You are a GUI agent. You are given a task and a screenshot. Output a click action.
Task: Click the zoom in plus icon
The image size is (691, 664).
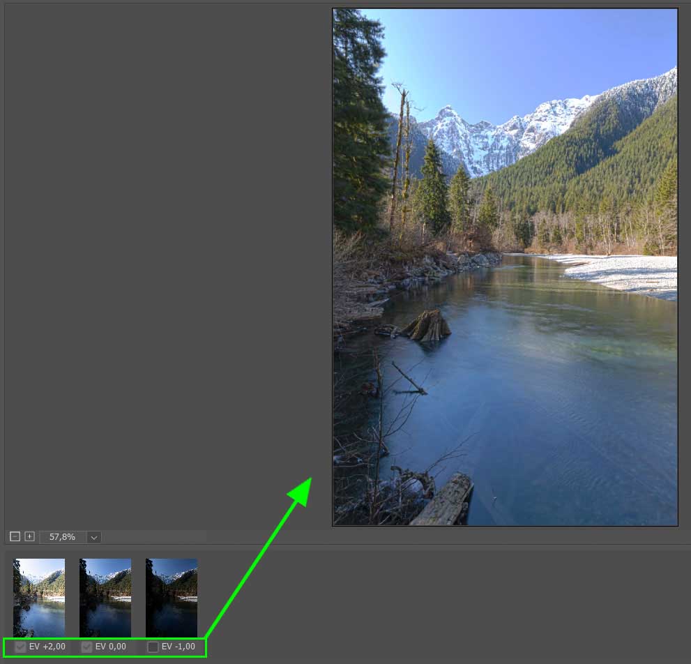pyautogui.click(x=29, y=536)
